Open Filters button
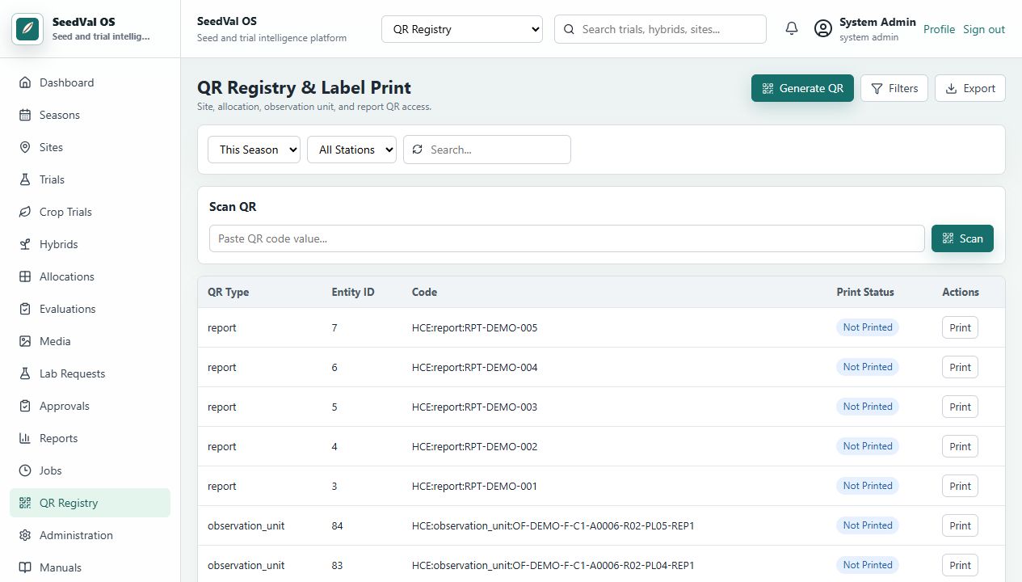 click(894, 88)
